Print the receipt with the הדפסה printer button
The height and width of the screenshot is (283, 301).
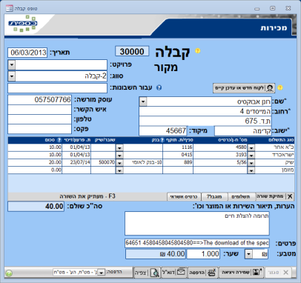coord(202,273)
